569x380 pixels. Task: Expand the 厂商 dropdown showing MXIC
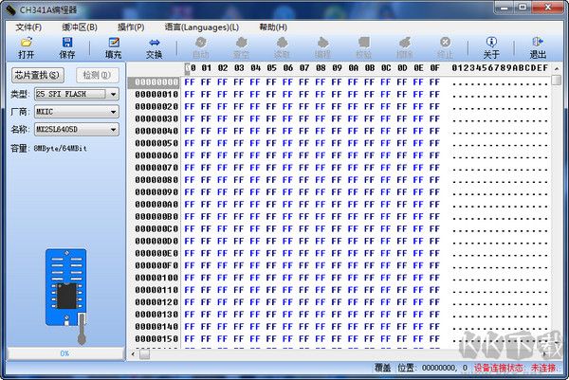click(114, 112)
